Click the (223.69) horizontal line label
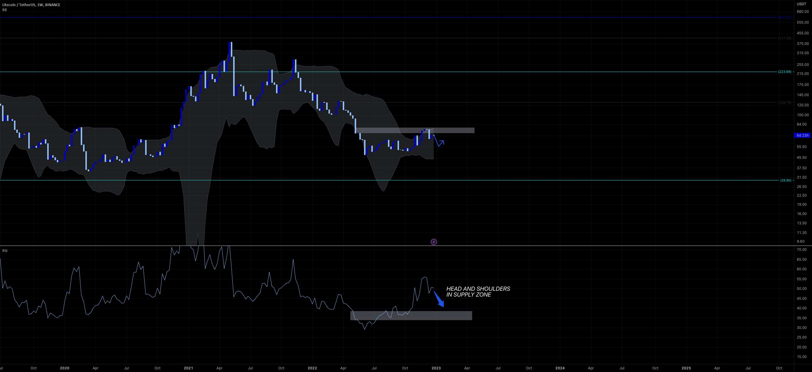 click(x=785, y=72)
